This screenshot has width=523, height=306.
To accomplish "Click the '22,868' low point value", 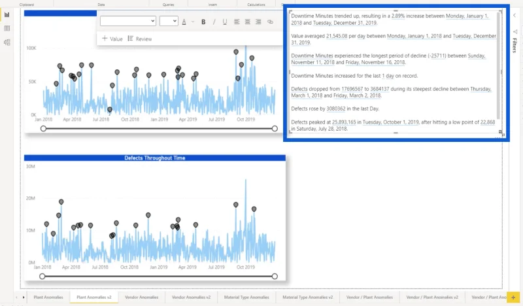I will point(488,122).
